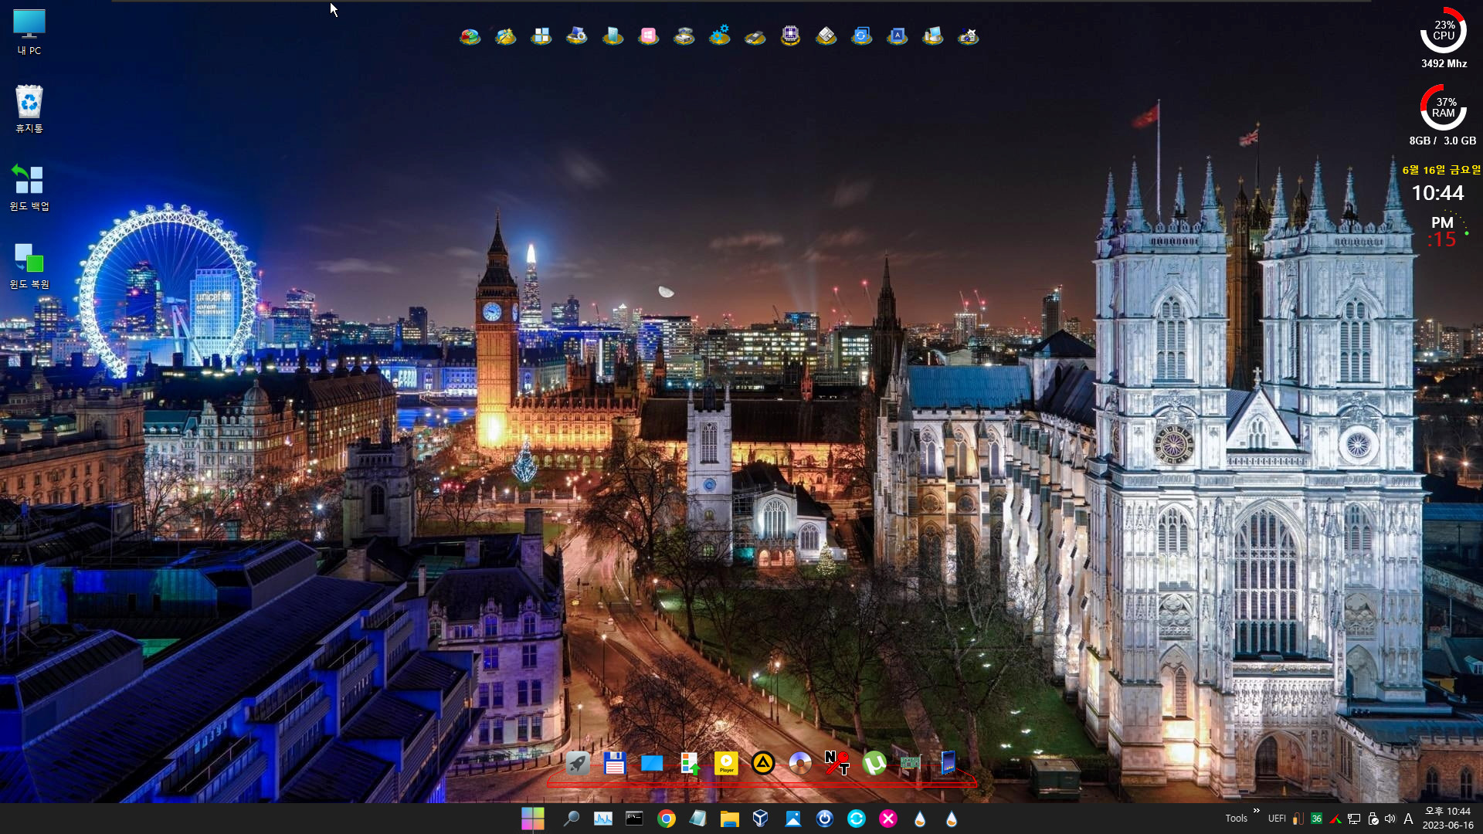Launch uTorrent from the bottom dock
Image resolution: width=1483 pixels, height=834 pixels.
[874, 763]
